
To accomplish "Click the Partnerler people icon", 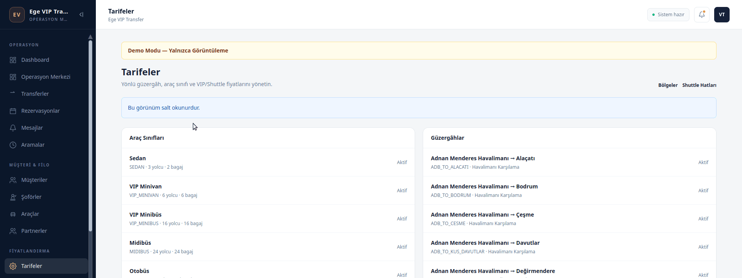I will 13,231.
